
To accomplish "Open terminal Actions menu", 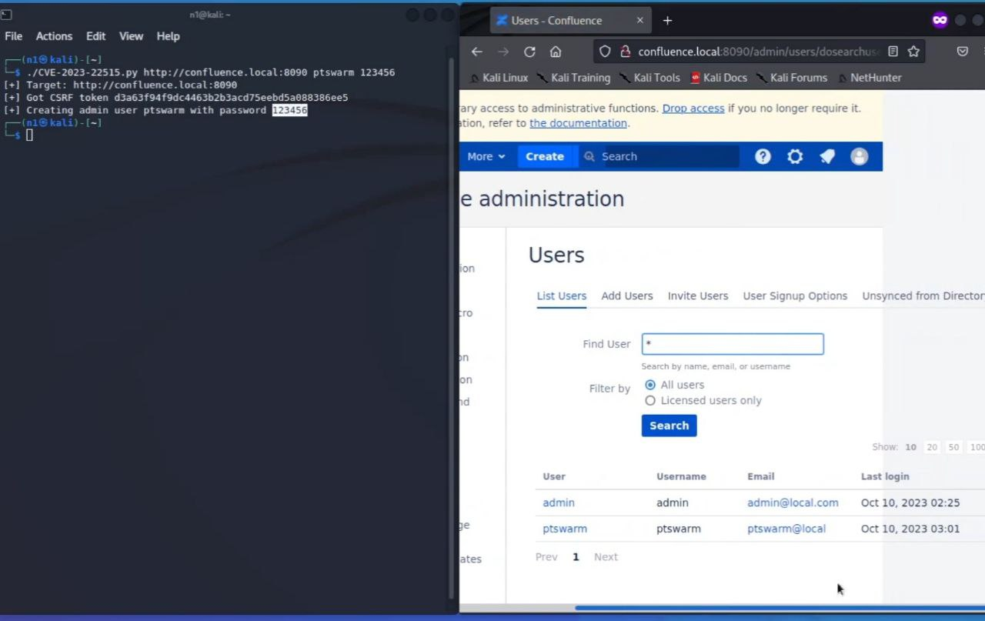I will 54,36.
